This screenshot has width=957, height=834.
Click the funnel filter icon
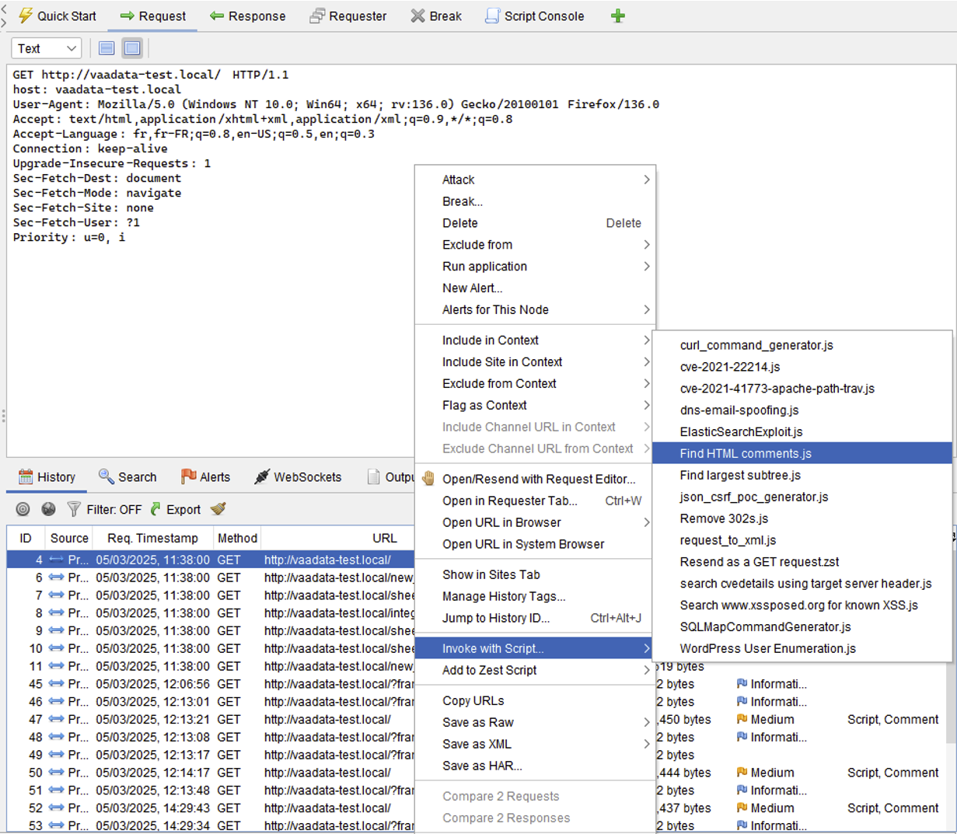74,509
